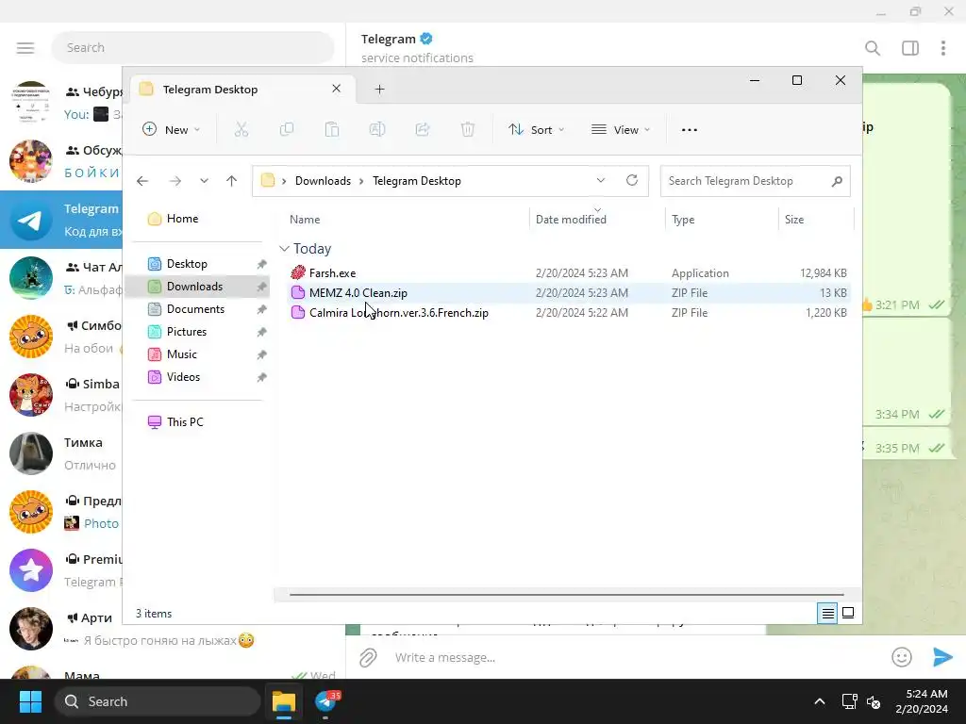Switch to details view layout
Viewport: 966px width, 724px height.
[x=827, y=613]
